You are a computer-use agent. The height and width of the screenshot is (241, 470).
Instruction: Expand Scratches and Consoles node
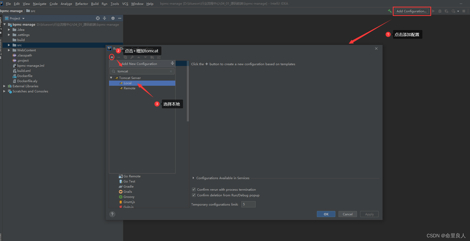(x=4, y=91)
